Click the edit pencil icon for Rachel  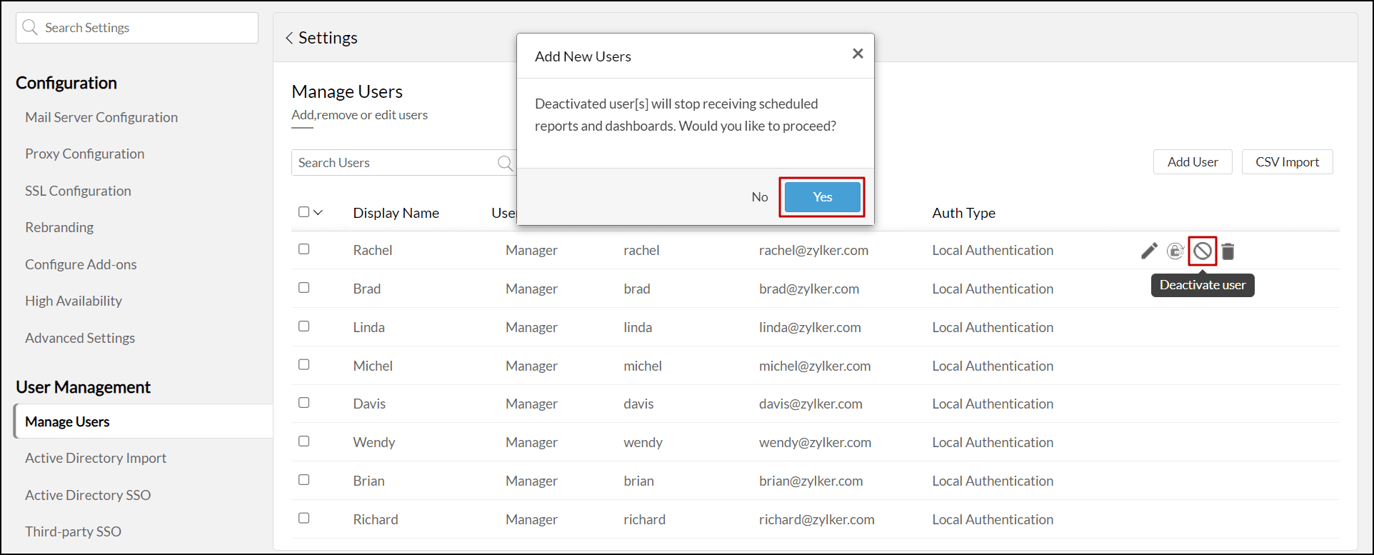(x=1149, y=251)
